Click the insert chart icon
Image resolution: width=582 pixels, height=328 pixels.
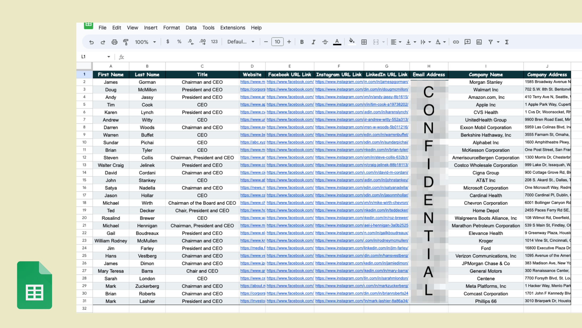479,42
